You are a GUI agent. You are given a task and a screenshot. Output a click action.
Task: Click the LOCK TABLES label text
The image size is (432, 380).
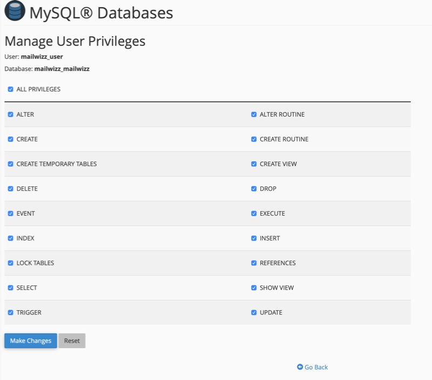[x=35, y=263]
